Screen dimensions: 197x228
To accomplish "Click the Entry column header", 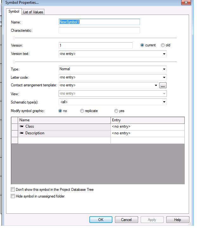I will tap(148, 120).
